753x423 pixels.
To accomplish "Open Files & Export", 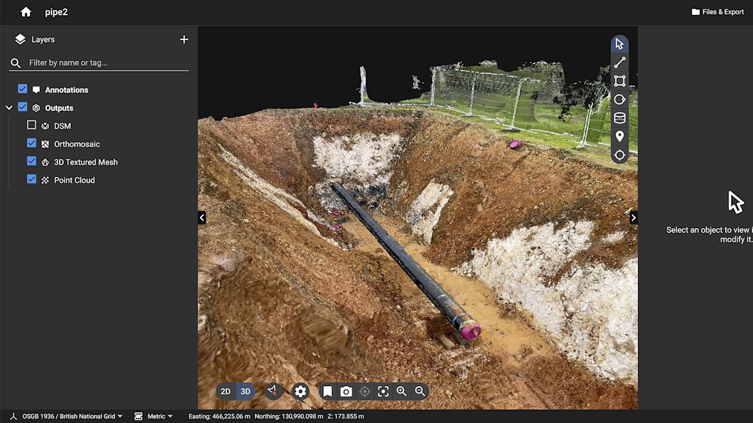I will 717,11.
